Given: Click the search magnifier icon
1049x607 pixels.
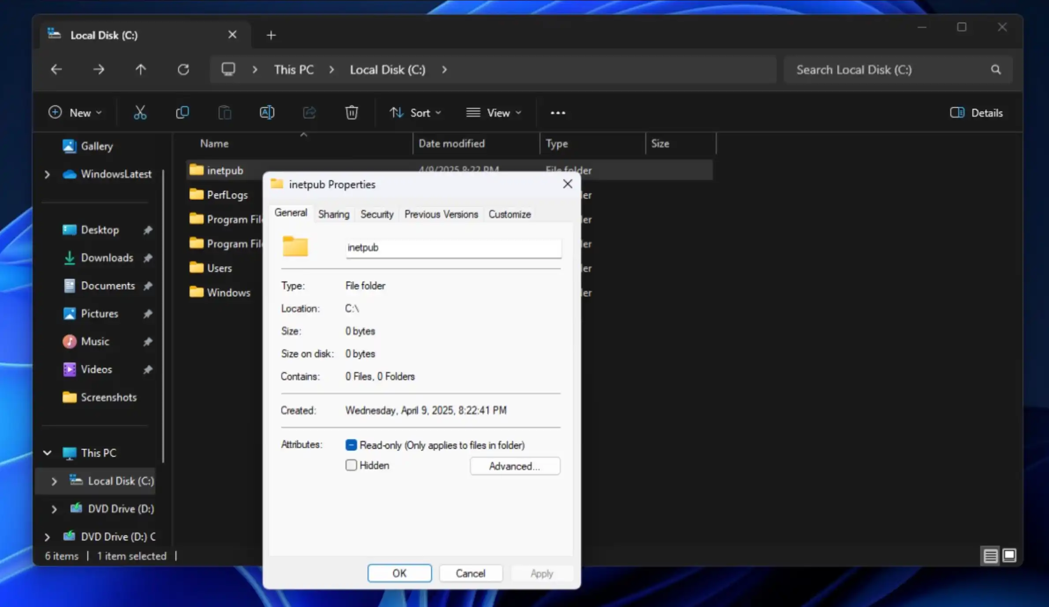Looking at the screenshot, I should point(996,70).
